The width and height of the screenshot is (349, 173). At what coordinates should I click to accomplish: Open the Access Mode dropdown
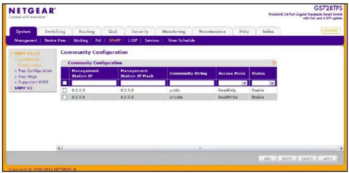pos(232,83)
